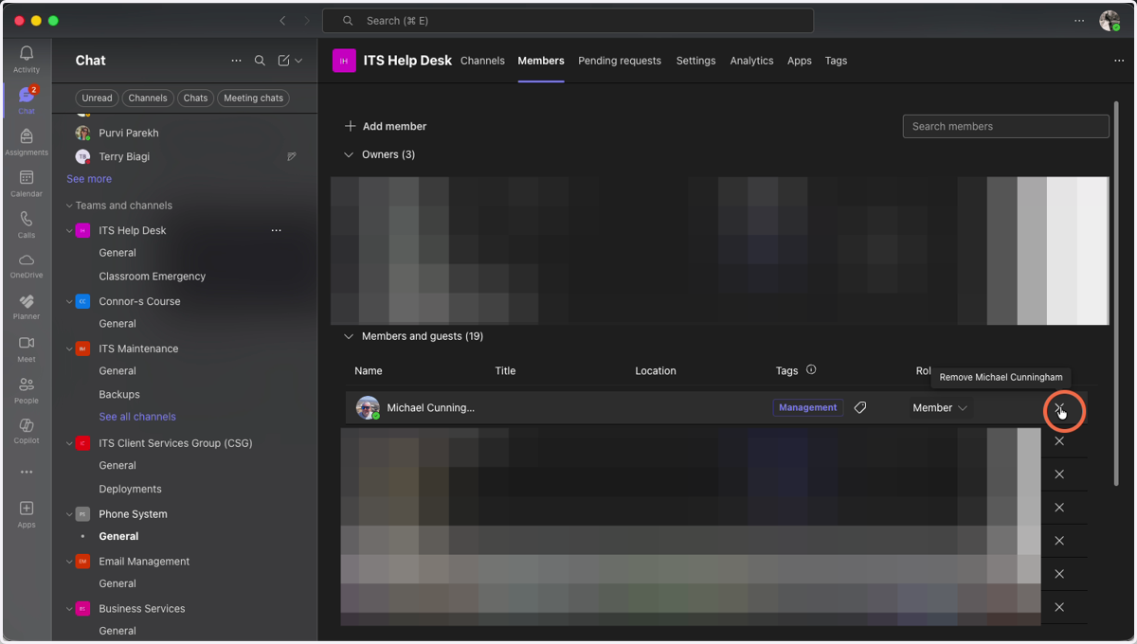Image resolution: width=1137 pixels, height=644 pixels.
Task: Filter chats by Unread
Action: (x=97, y=98)
